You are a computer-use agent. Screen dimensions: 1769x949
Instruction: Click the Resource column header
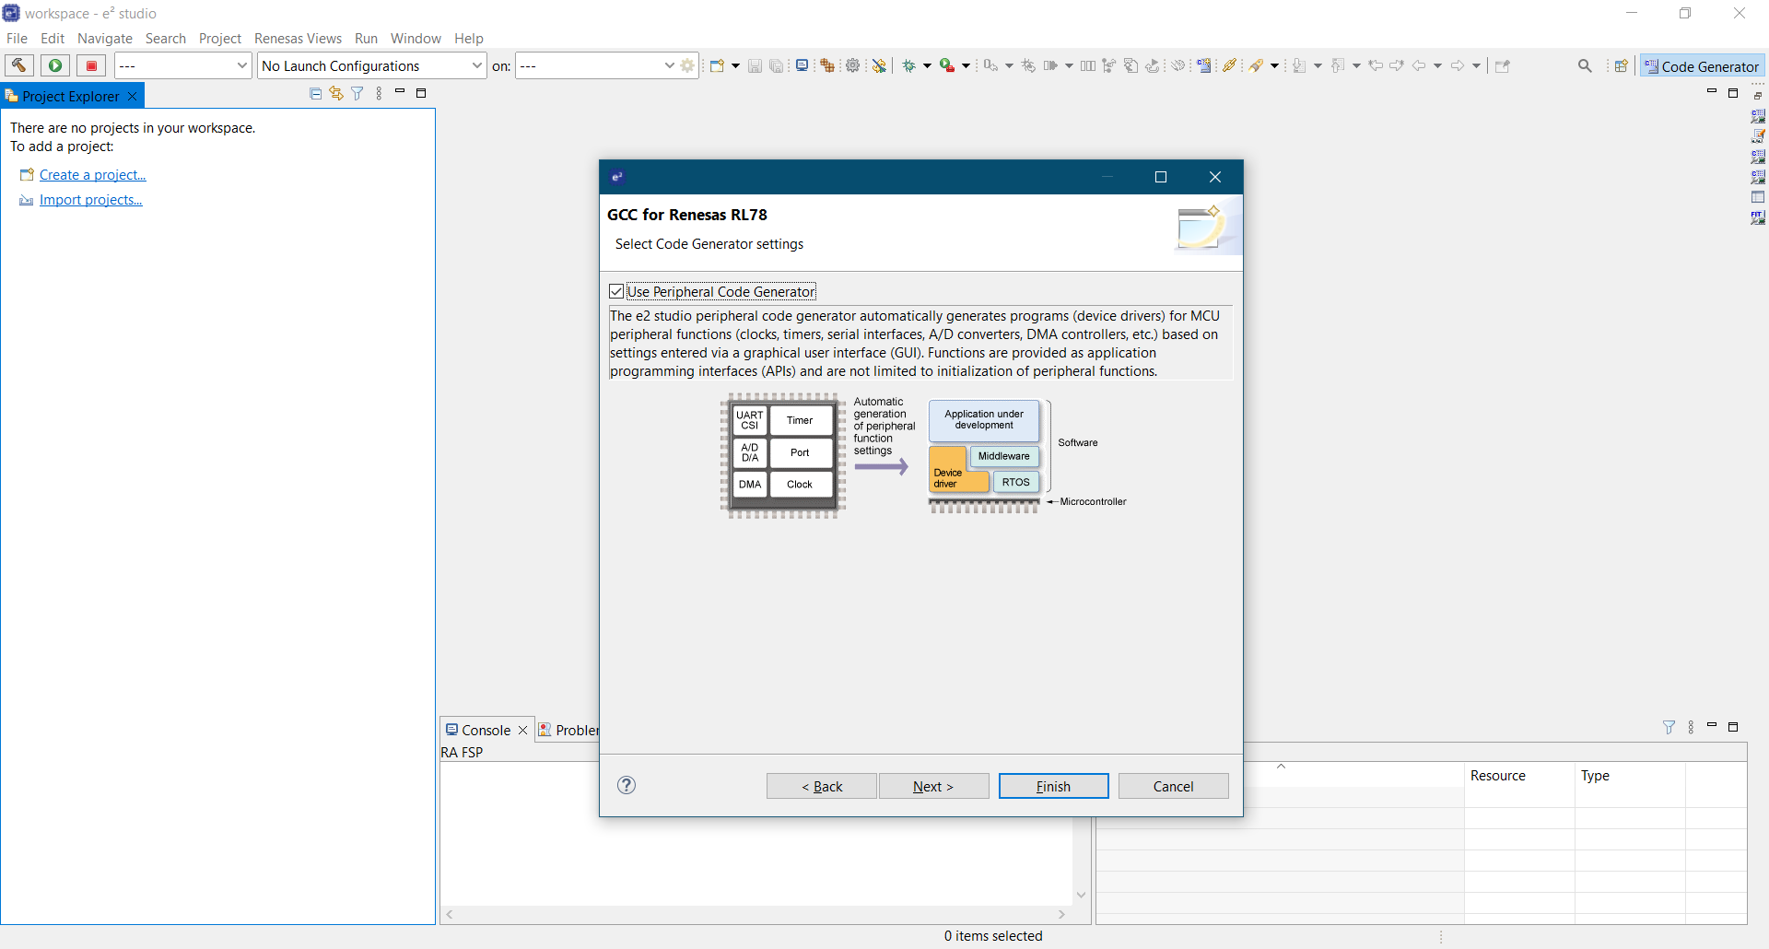pos(1497,776)
